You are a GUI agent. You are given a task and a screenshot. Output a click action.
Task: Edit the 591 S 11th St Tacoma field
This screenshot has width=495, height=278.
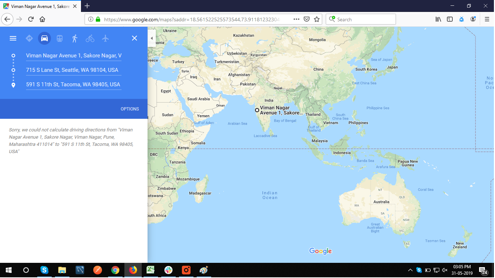coord(74,84)
